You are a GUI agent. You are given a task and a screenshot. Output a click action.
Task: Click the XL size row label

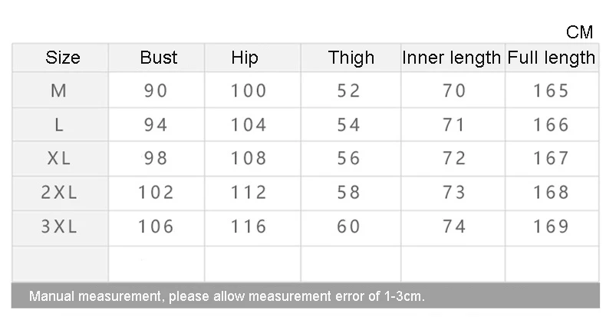(x=59, y=158)
